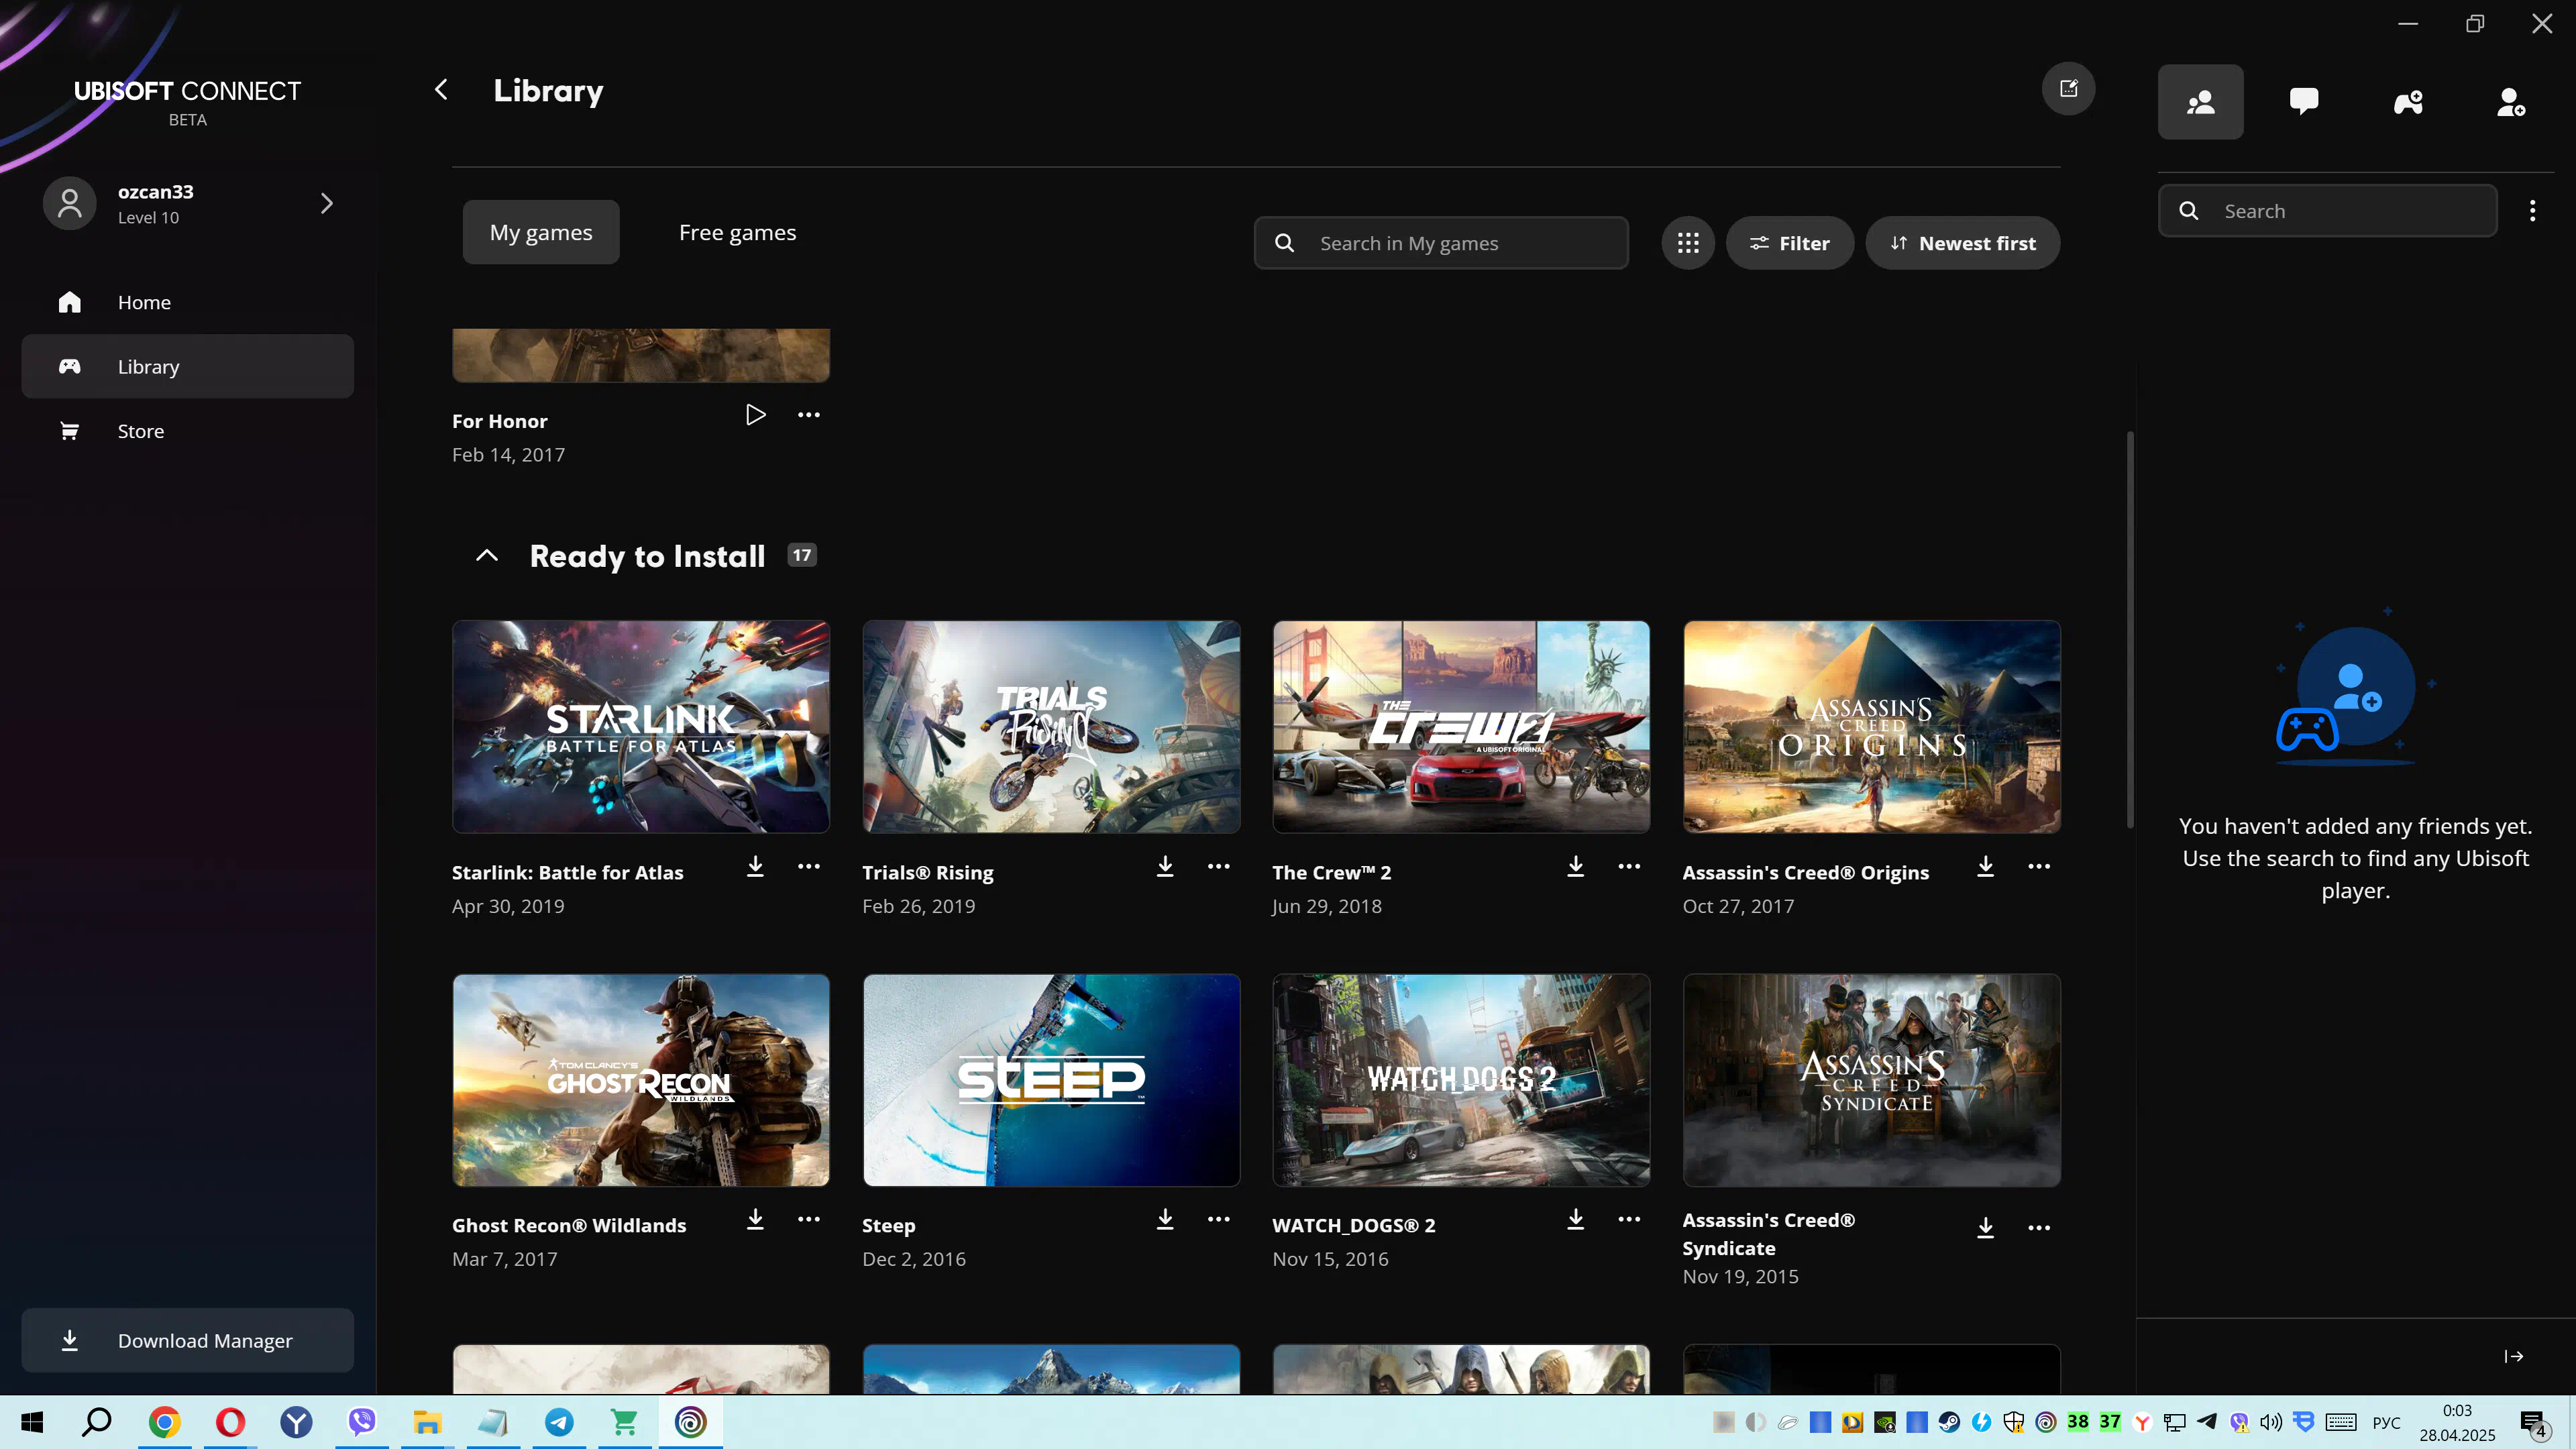
Task: Play For Honor
Action: [756, 414]
